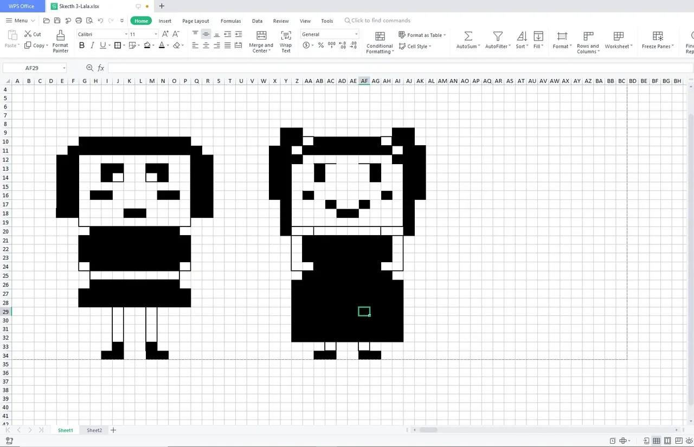Click the Print Preview icon
This screenshot has width=694, height=447.
[89, 21]
